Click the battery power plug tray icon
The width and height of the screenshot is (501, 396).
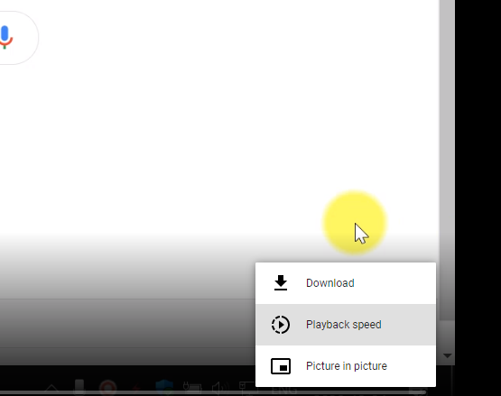click(192, 387)
